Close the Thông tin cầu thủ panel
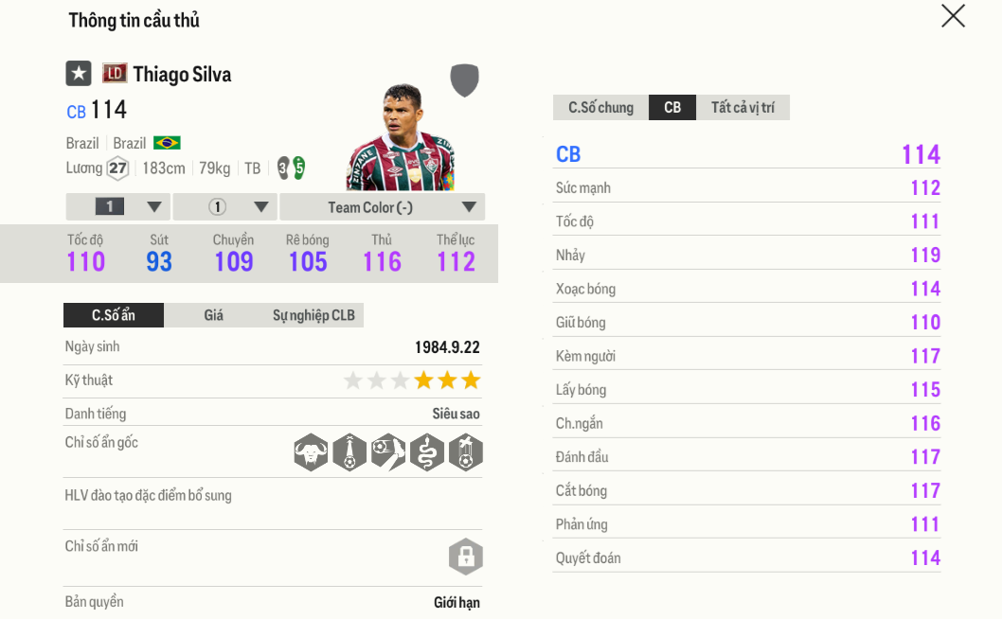The image size is (1002, 619). click(x=954, y=16)
